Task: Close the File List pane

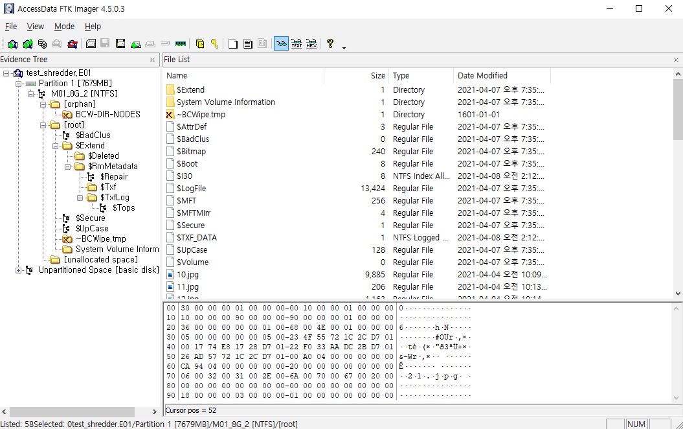Action: (676, 60)
